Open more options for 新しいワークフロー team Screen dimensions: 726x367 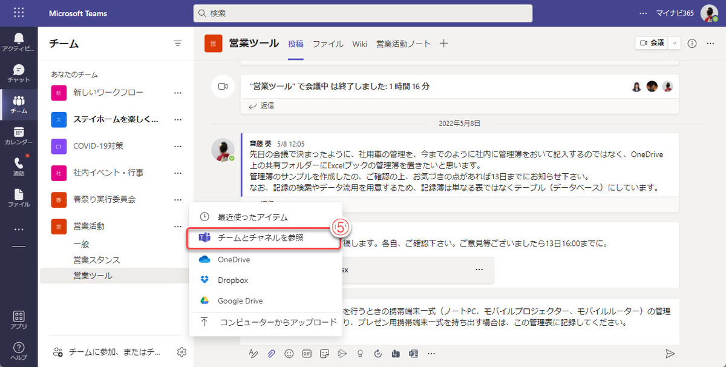point(178,93)
